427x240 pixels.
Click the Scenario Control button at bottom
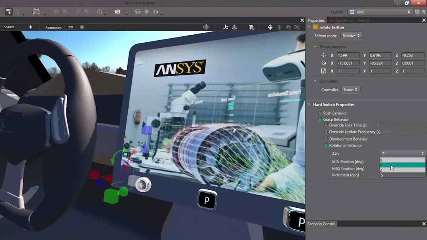(x=321, y=224)
